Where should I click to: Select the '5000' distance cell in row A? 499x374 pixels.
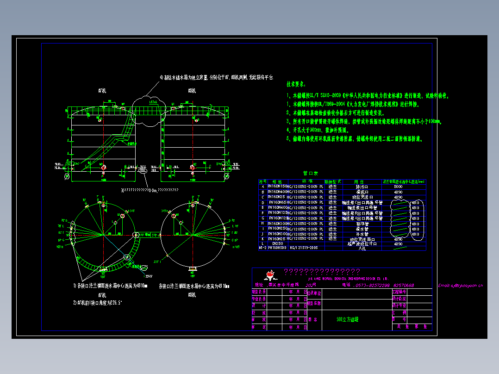point(398,187)
